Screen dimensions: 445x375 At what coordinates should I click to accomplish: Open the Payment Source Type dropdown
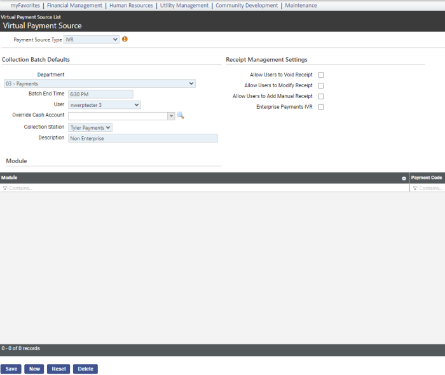point(92,39)
